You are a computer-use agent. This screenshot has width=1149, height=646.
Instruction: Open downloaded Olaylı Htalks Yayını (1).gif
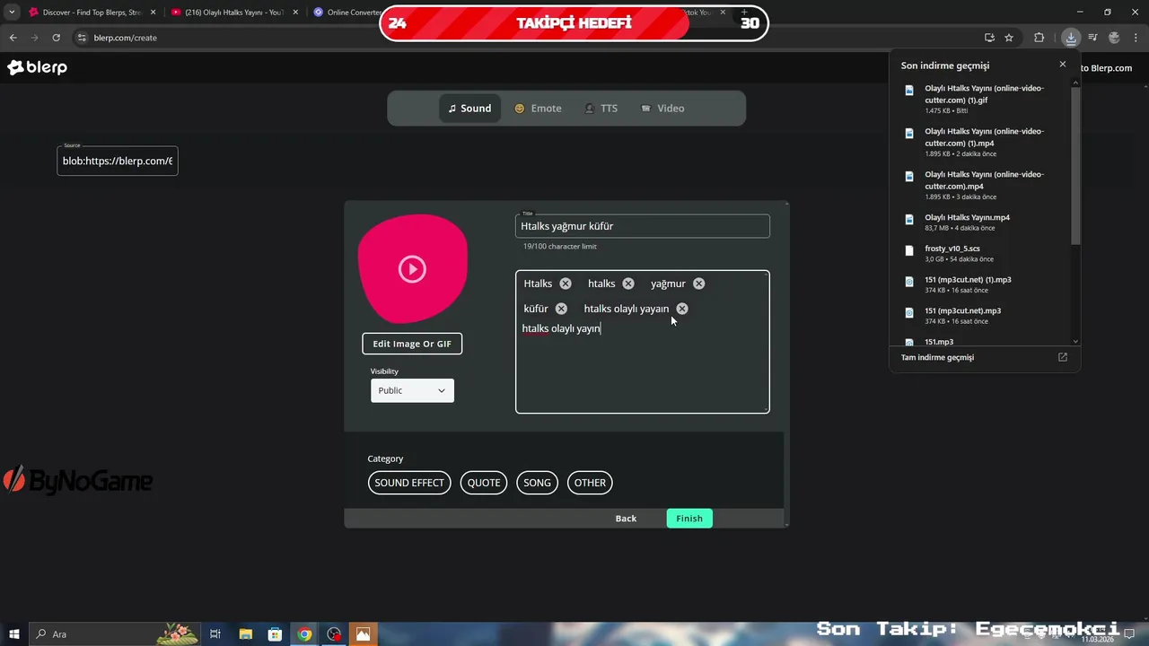pos(985,99)
